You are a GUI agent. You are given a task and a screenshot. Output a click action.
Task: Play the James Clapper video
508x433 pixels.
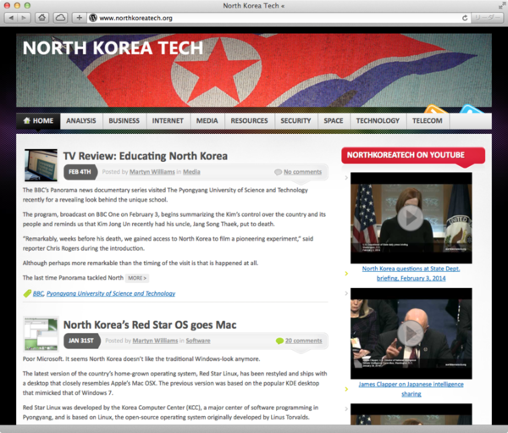411,333
